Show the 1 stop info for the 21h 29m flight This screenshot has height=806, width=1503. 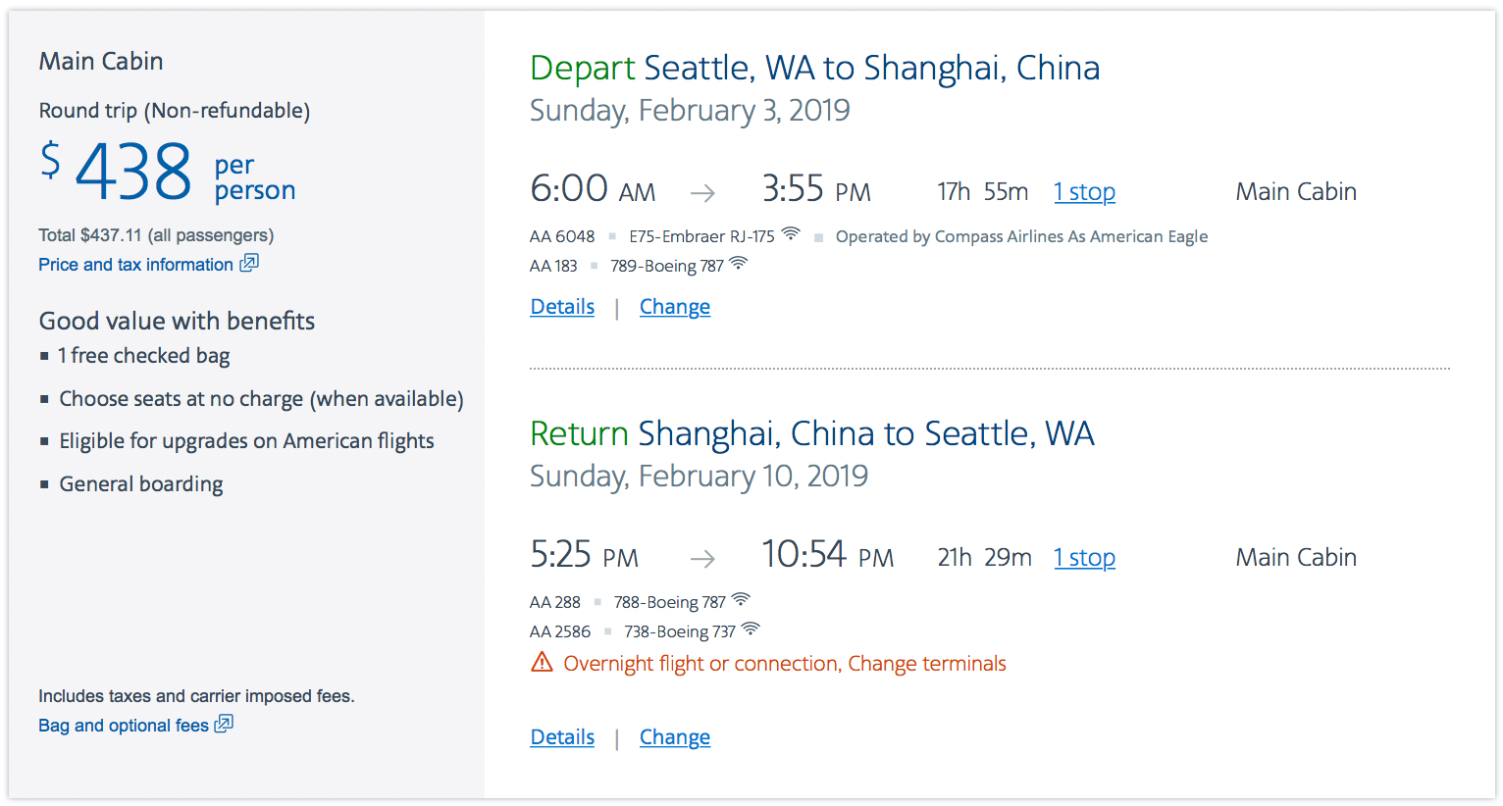pyautogui.click(x=1084, y=558)
